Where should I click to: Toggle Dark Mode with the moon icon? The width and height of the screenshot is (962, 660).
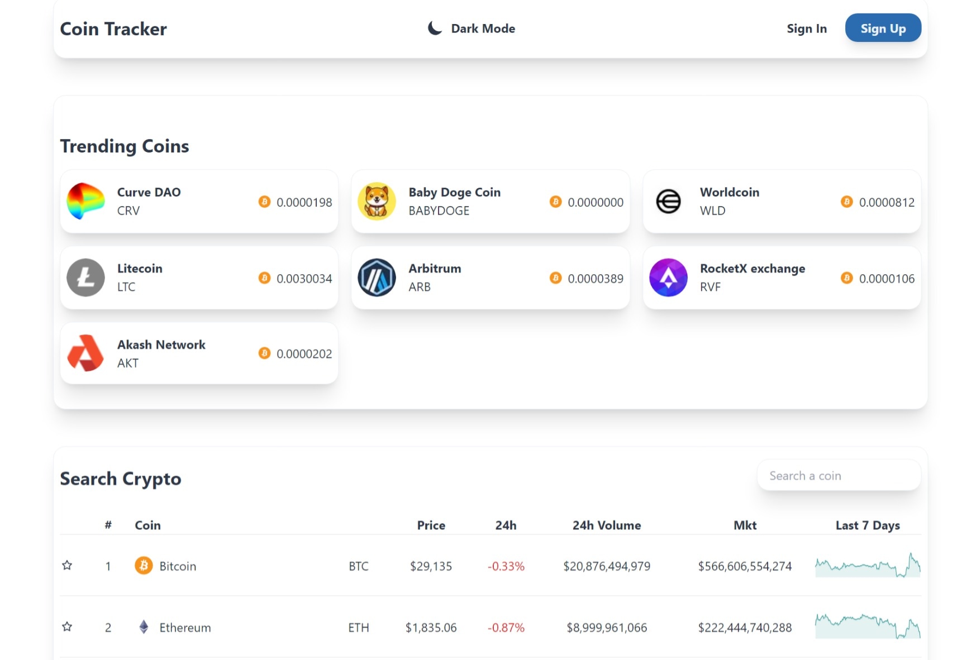(435, 28)
